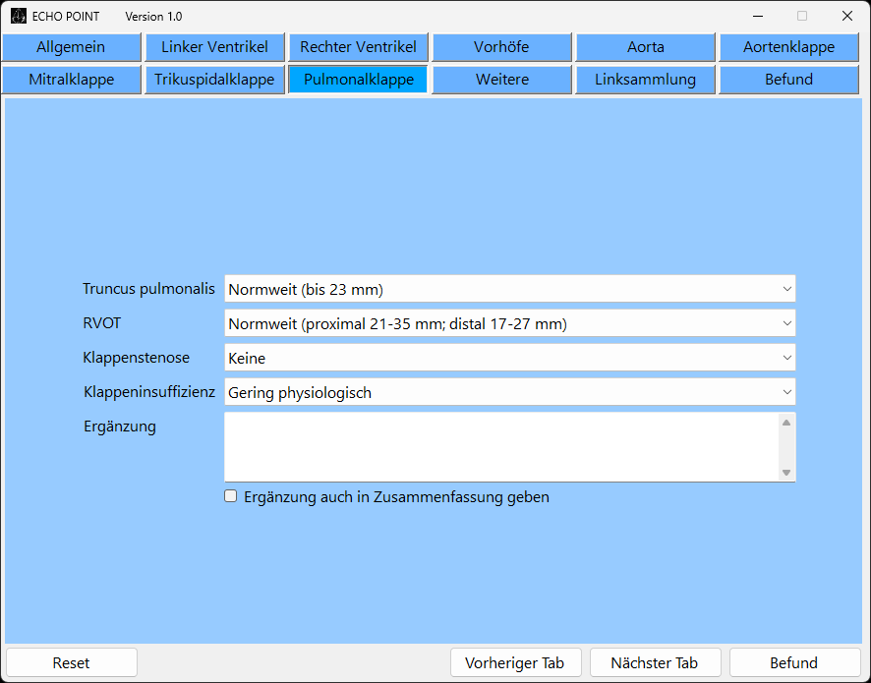Go to the Rechter Ventrikel tab
871x683 pixels.
[358, 47]
